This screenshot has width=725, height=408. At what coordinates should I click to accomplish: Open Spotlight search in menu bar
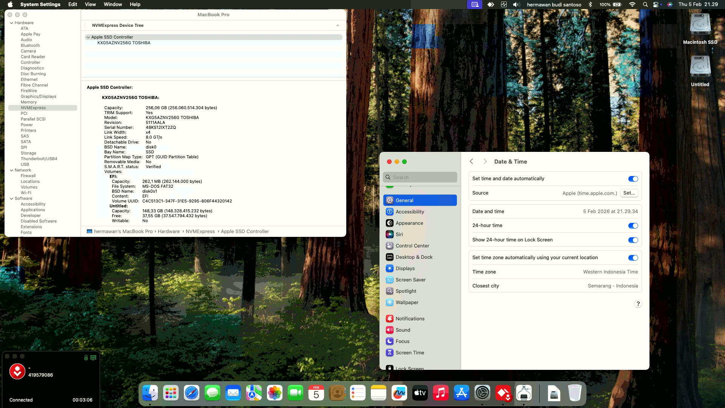[645, 5]
